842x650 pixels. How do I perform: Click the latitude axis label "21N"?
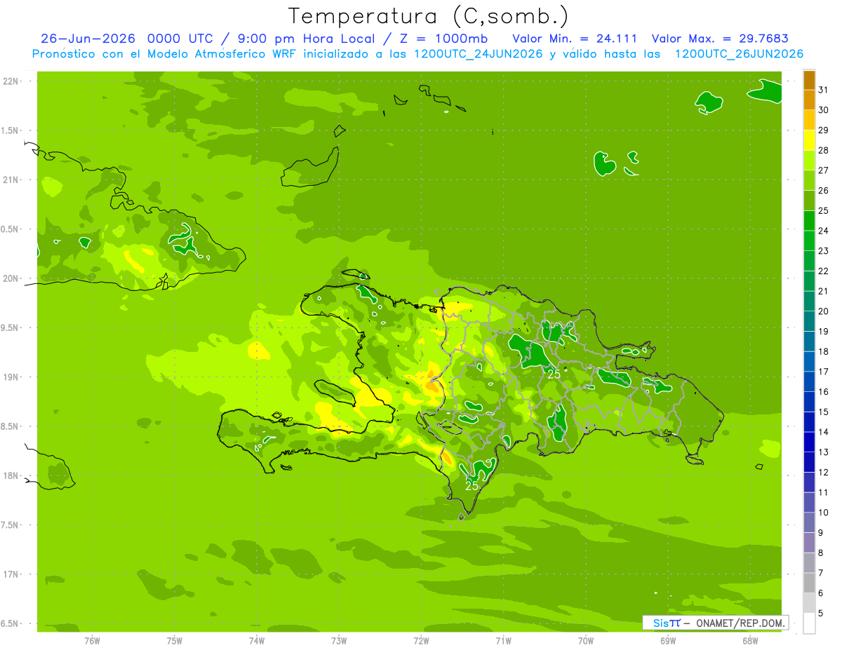click(x=11, y=180)
